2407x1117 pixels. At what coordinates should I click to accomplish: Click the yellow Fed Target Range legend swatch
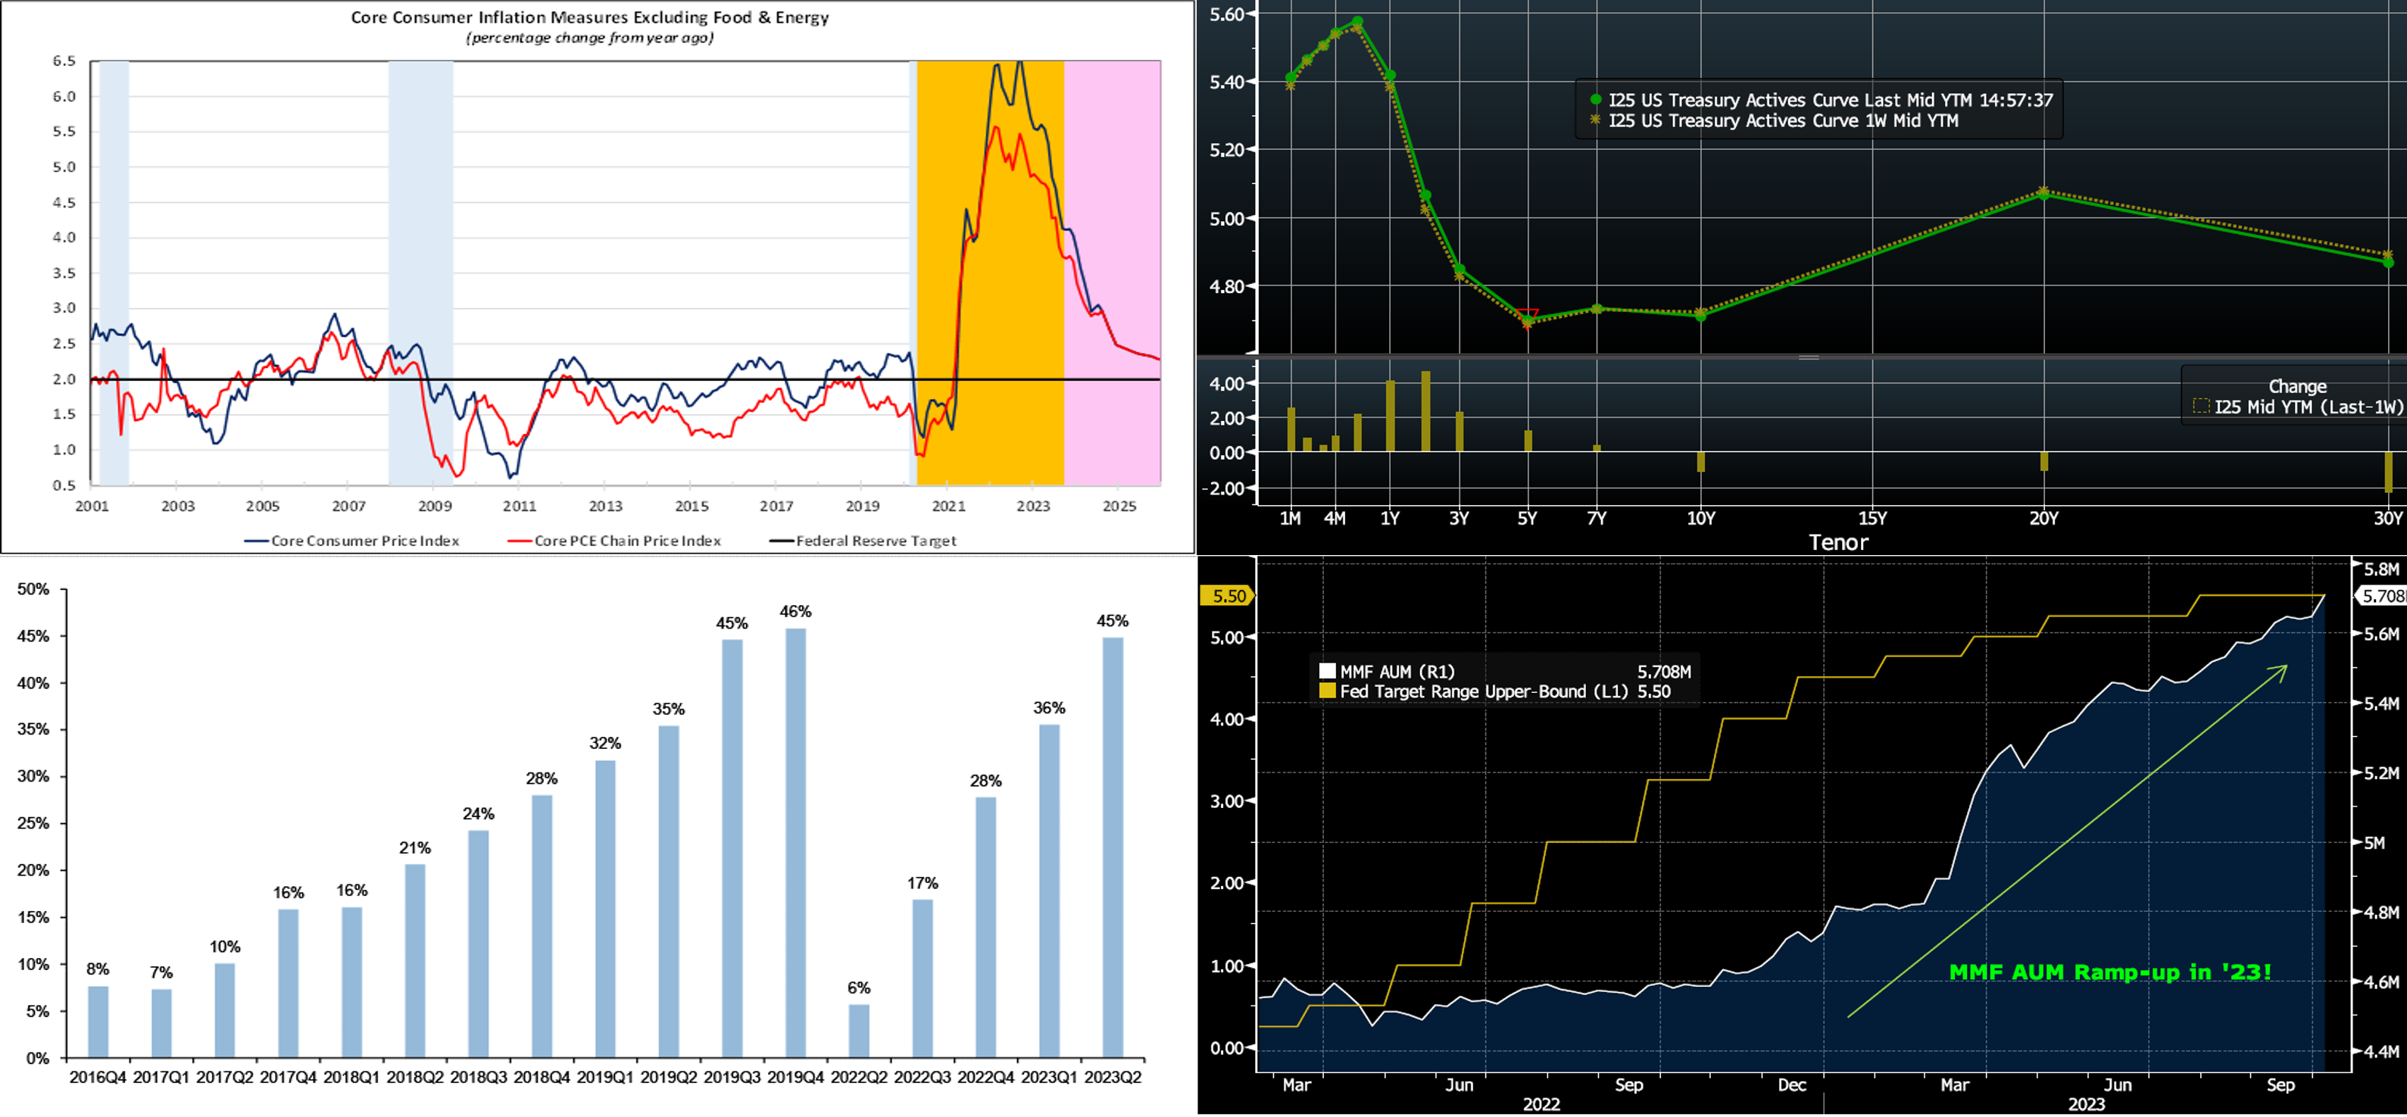(1327, 691)
